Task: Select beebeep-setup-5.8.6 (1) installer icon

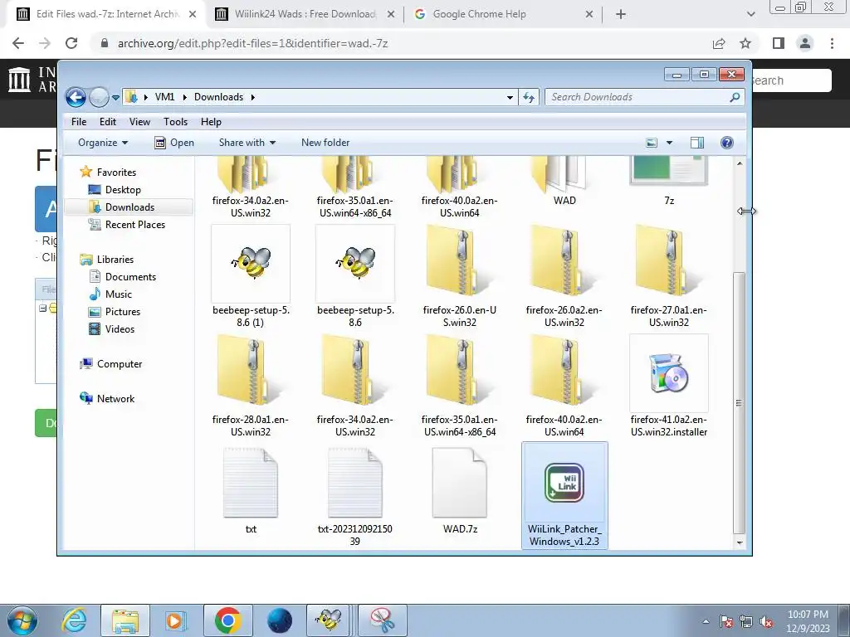Action: click(x=251, y=263)
